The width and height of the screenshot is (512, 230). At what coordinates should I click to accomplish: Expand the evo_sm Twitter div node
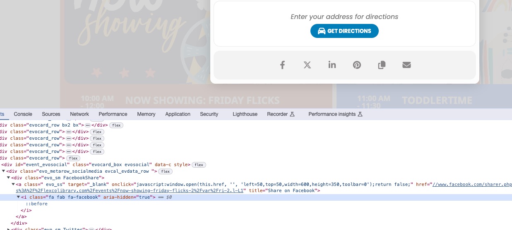(9, 229)
